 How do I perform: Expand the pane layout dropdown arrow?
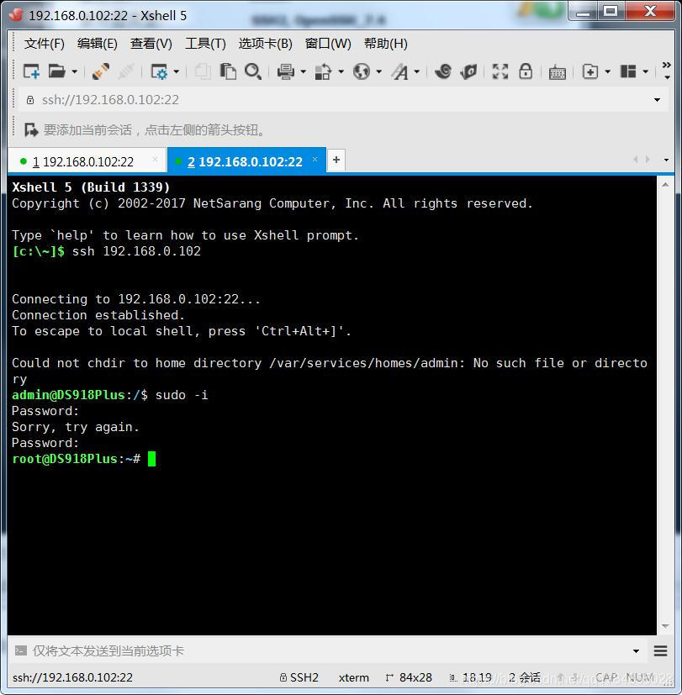click(x=646, y=71)
